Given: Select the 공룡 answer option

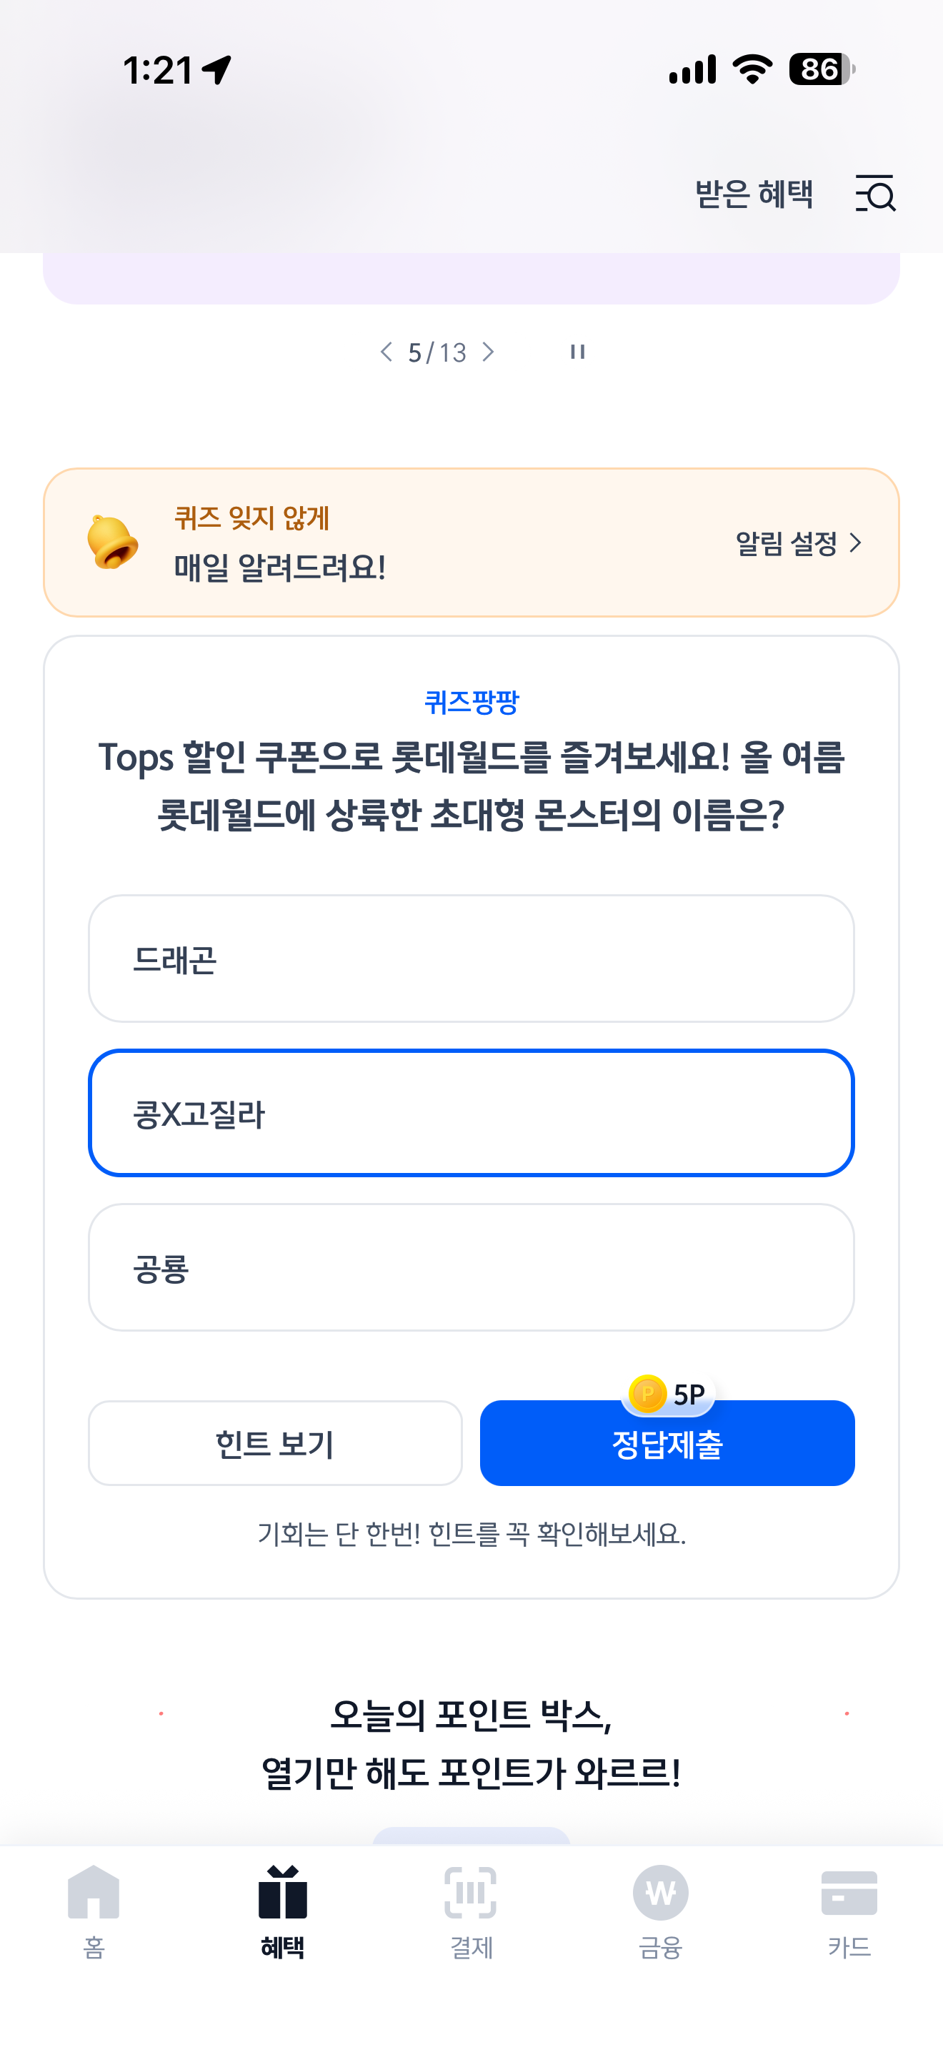Looking at the screenshot, I should [471, 1268].
